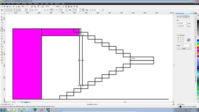
Task: Open Rotate tab in Transformation docker
Action: click(180, 16)
